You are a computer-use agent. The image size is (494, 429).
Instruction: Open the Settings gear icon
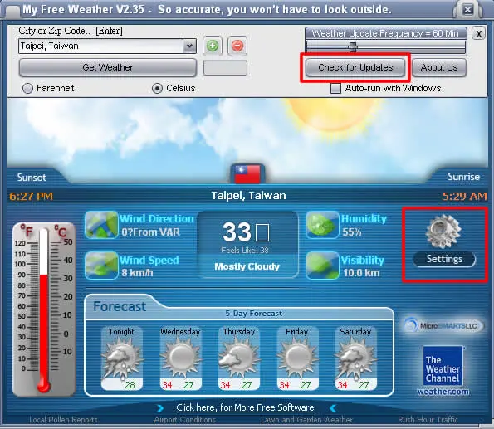click(x=443, y=232)
